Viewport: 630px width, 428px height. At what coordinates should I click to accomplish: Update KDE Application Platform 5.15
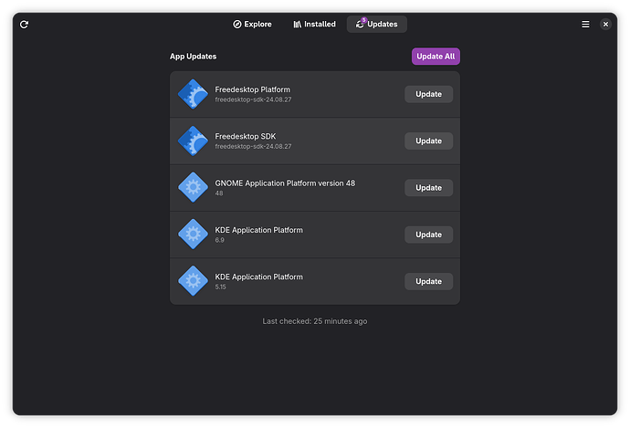coord(428,281)
